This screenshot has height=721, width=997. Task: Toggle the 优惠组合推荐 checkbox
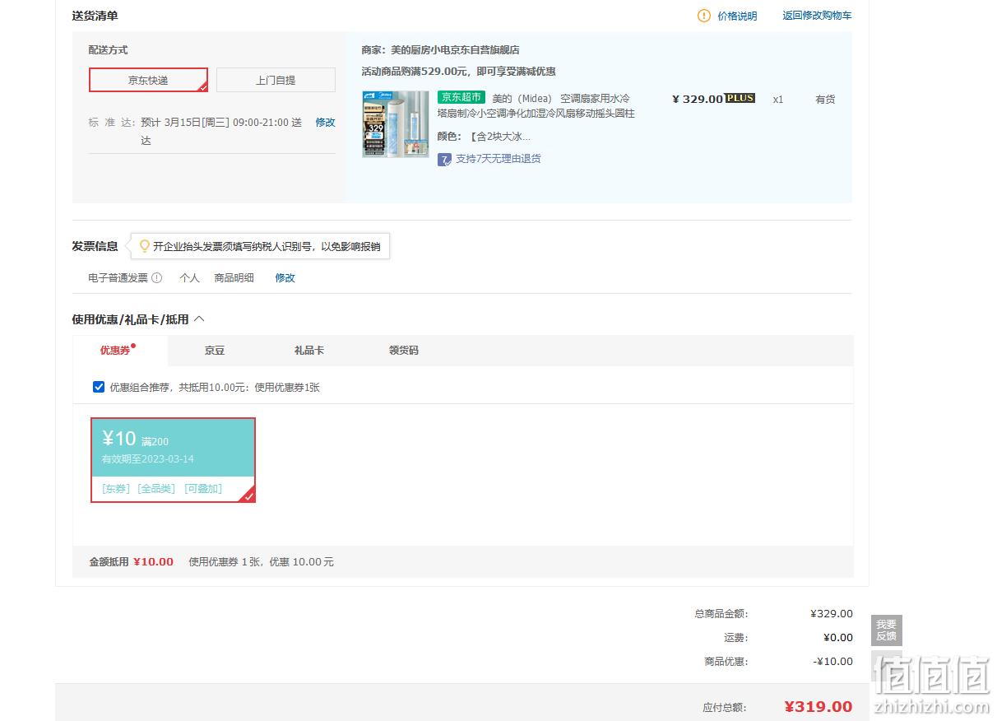(99, 387)
